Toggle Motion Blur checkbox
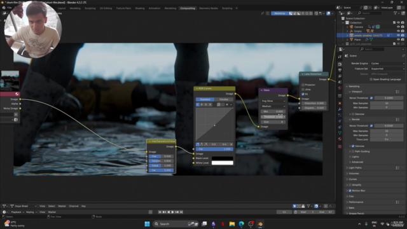407x229 pixels. 350,191
